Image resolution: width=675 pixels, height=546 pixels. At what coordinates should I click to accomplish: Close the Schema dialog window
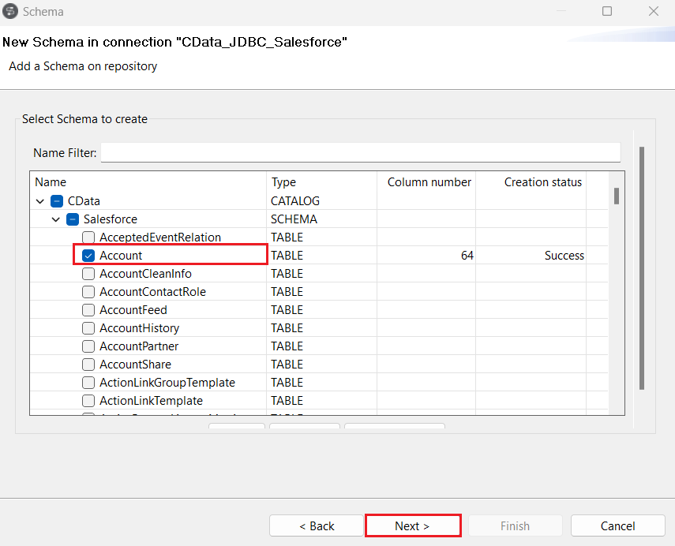[654, 11]
